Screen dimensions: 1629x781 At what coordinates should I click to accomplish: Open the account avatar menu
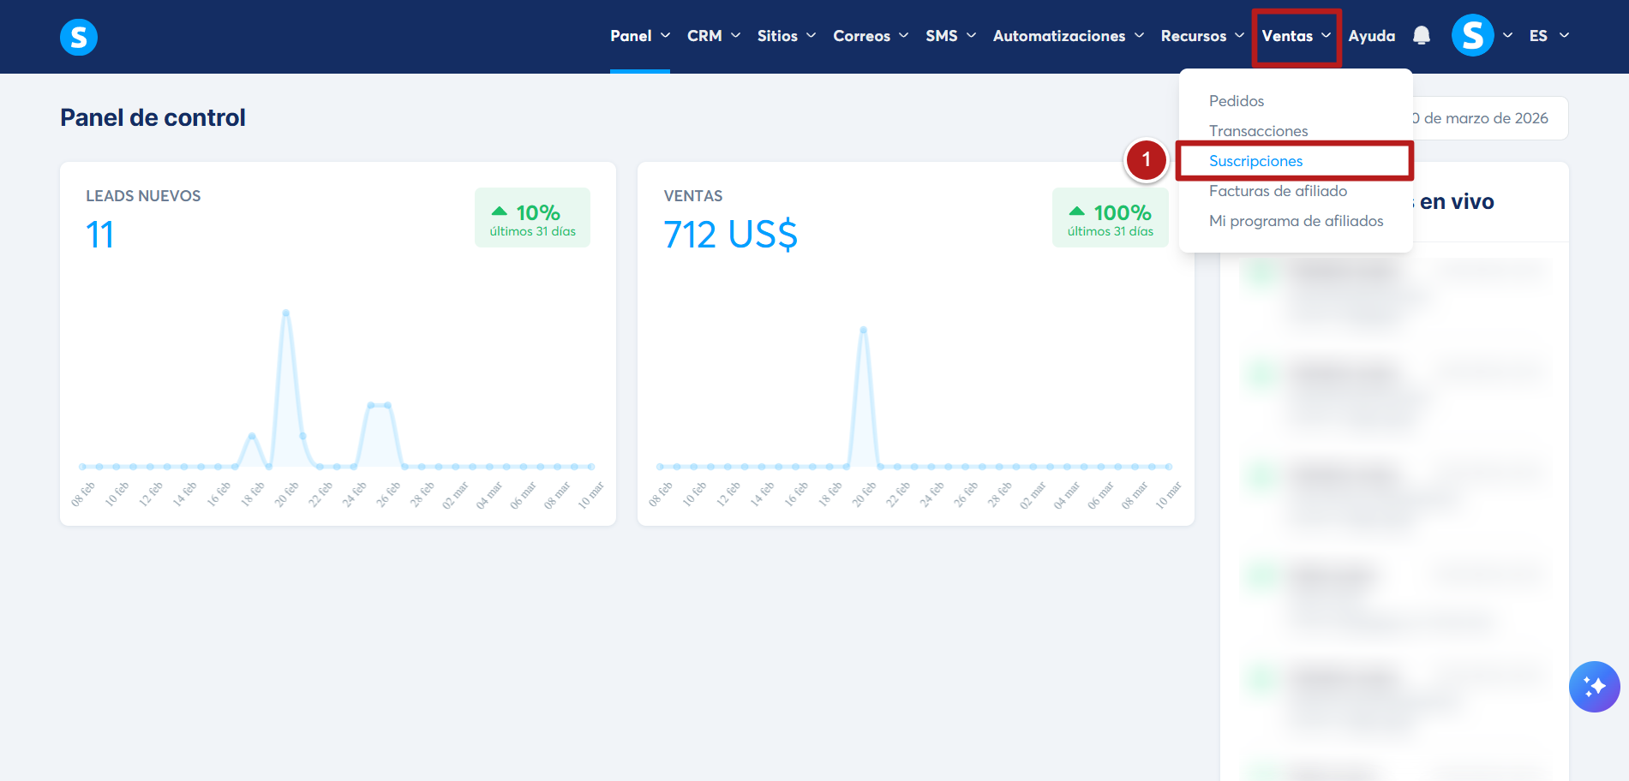(1472, 35)
